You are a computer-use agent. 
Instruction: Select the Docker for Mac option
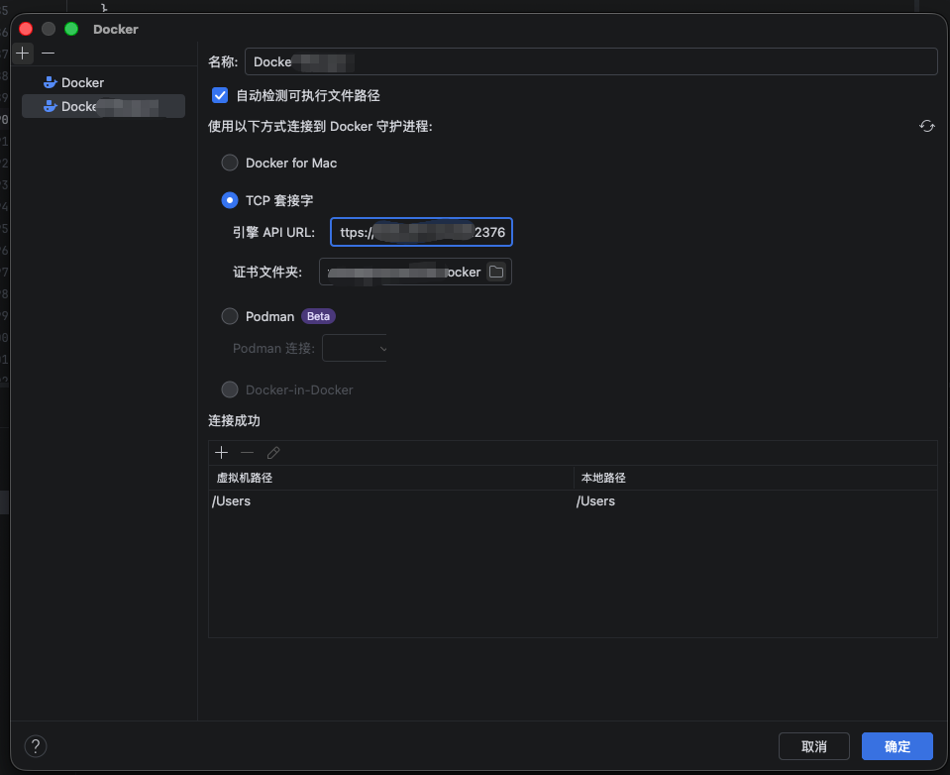pyautogui.click(x=230, y=163)
